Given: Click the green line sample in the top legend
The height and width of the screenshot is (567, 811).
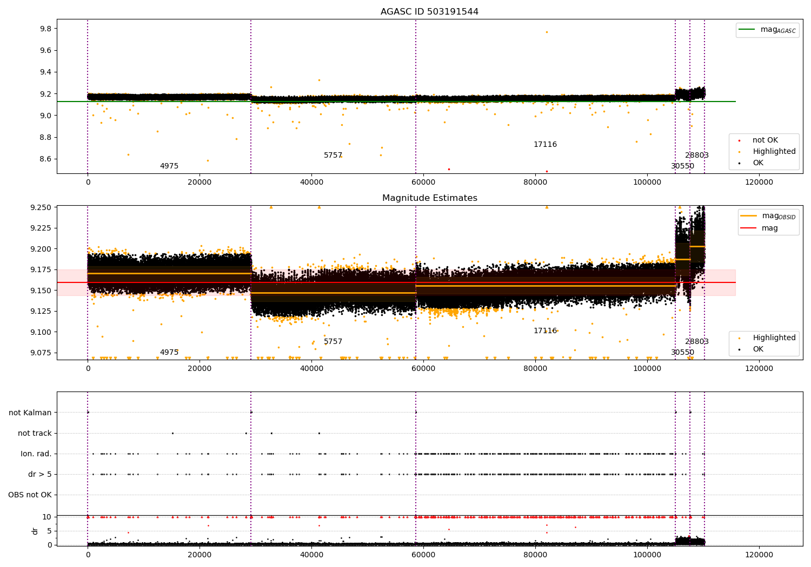Looking at the screenshot, I should pyautogui.click(x=748, y=30).
